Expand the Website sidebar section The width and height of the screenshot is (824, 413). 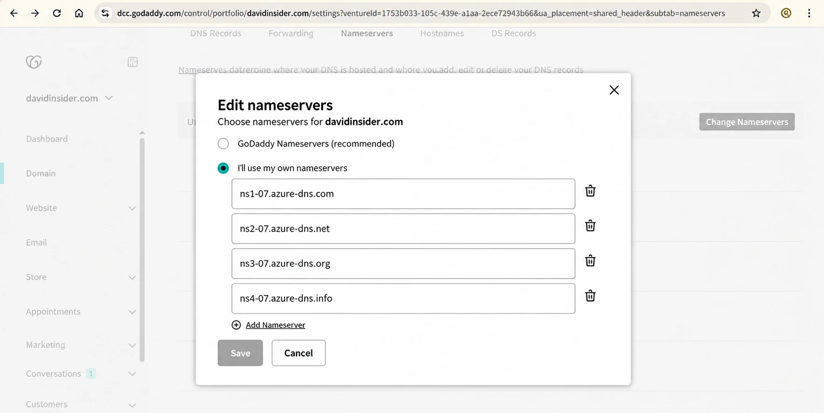click(132, 208)
